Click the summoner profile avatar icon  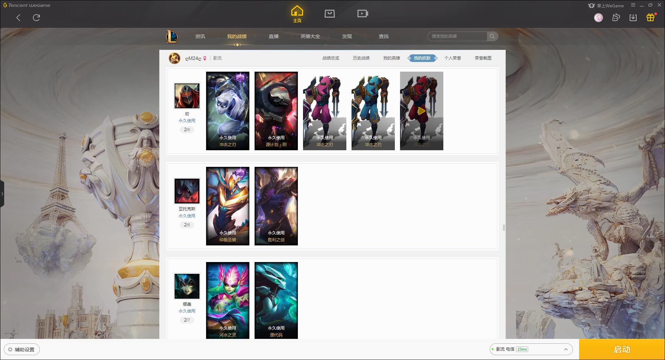(175, 58)
